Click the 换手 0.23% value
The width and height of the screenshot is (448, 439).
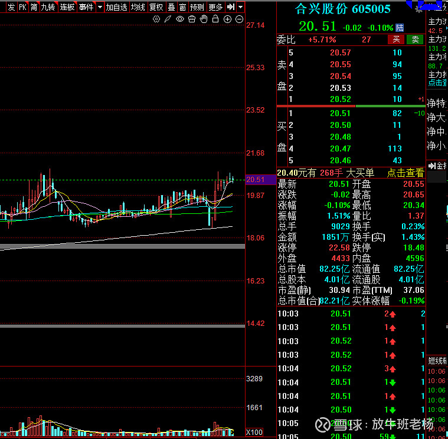pyautogui.click(x=413, y=226)
